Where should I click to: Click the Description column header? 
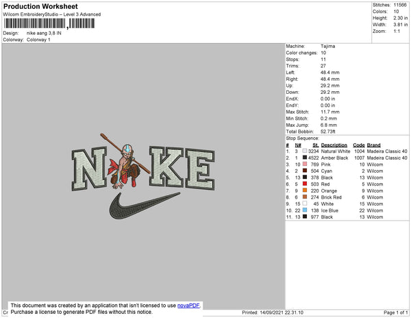(334, 145)
